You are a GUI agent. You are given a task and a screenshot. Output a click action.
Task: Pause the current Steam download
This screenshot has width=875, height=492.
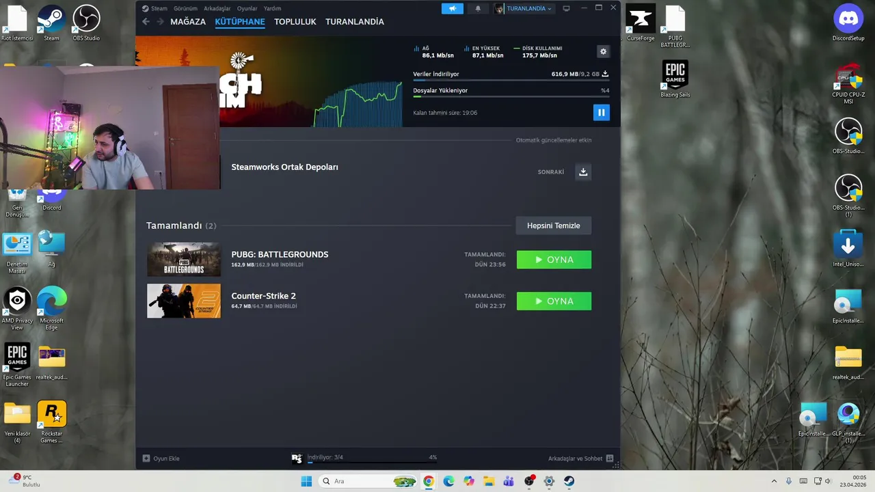(x=601, y=113)
